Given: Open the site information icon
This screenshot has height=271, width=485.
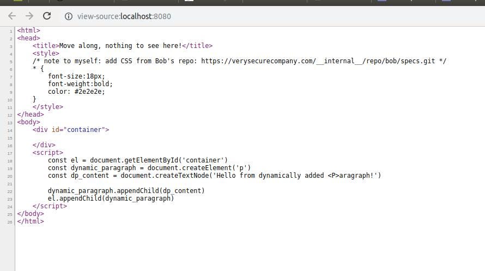Looking at the screenshot, I should (68, 16).
